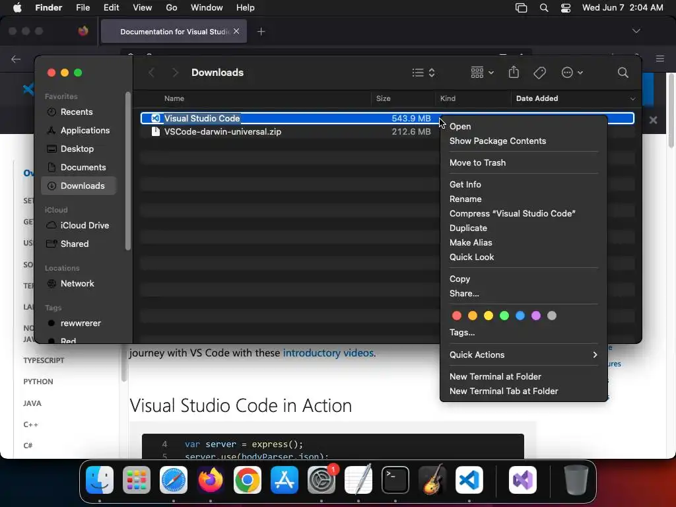The width and height of the screenshot is (676, 507).
Task: Open Safari from the Dock
Action: point(174,480)
